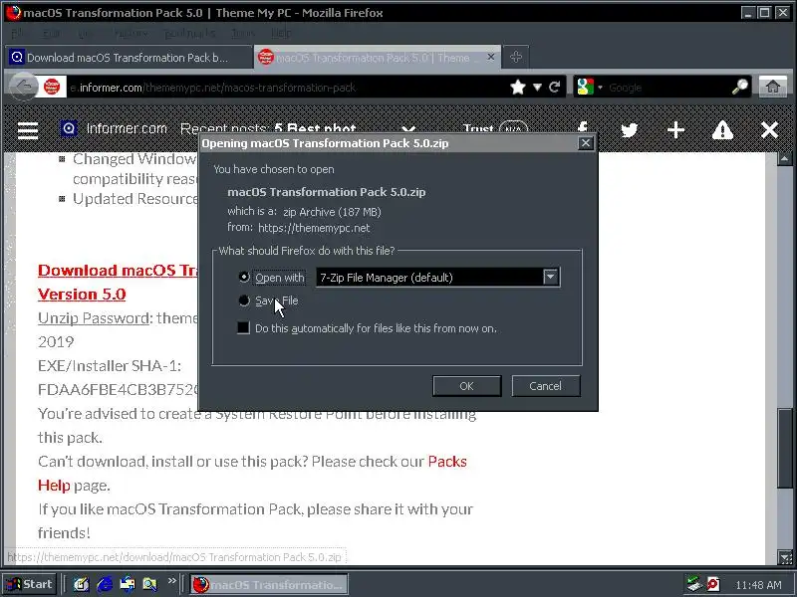Click the red system tray icon
Viewport: 797px width, 597px height.
[x=713, y=584]
